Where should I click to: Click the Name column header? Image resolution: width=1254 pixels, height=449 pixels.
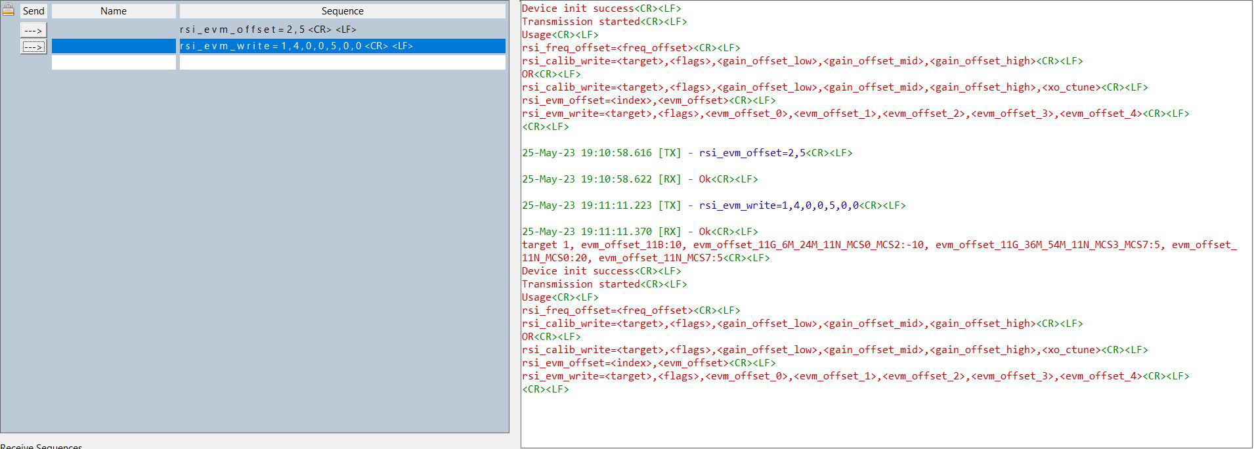pyautogui.click(x=114, y=11)
